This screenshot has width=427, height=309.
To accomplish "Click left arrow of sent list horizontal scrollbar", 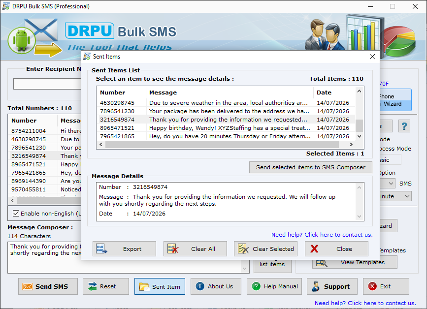I will tap(101, 145).
